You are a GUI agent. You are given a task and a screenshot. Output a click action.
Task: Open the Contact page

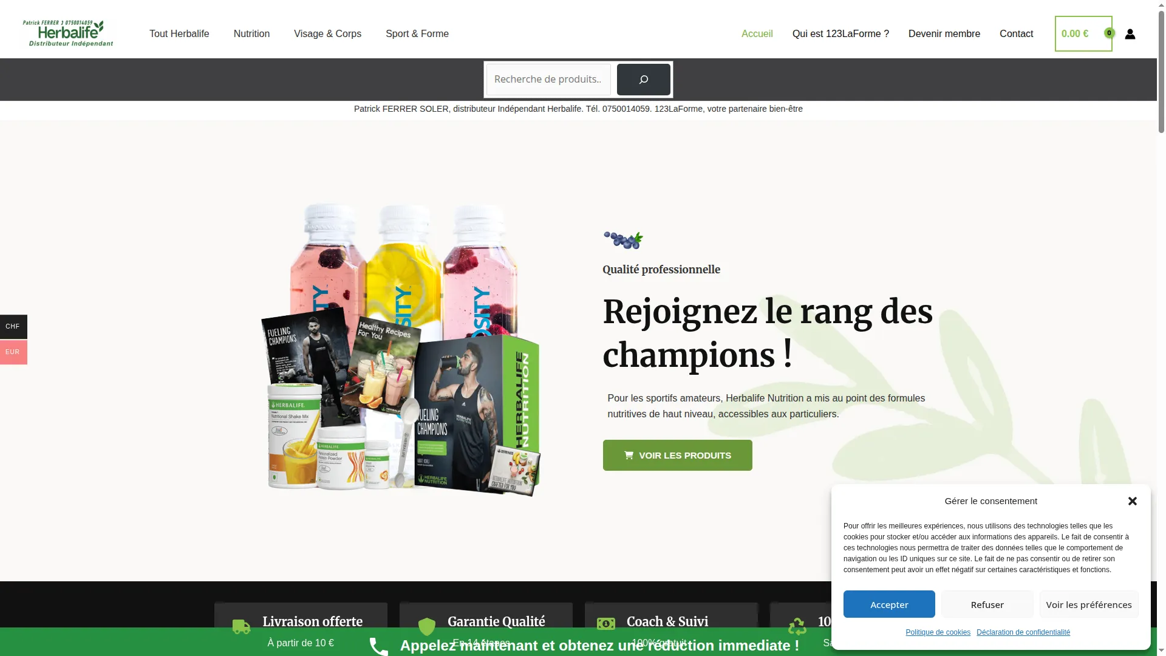1016,34
